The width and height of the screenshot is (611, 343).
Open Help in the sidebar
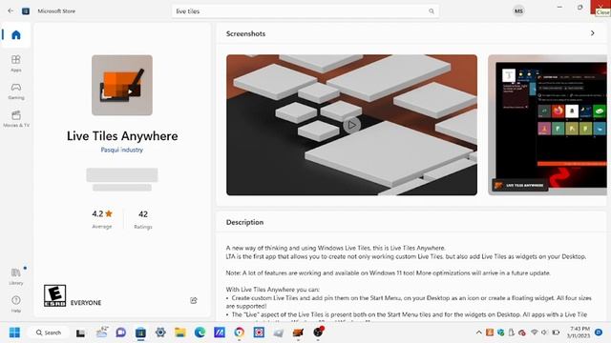click(x=16, y=304)
